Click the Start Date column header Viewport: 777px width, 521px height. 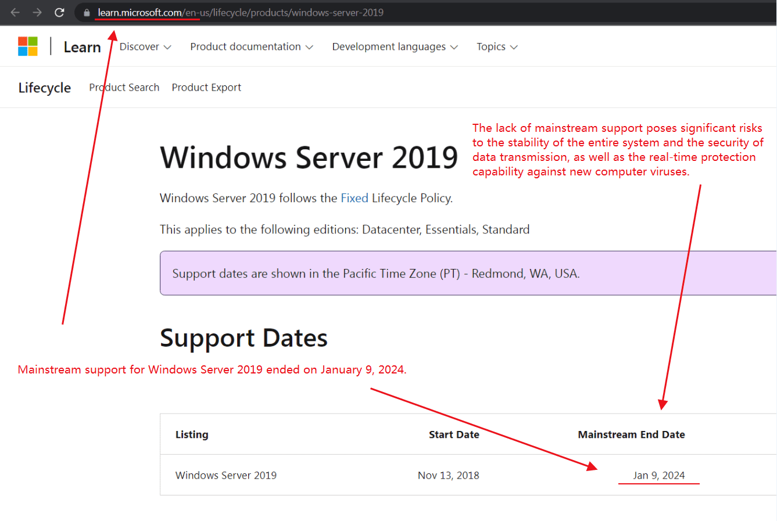pos(454,434)
